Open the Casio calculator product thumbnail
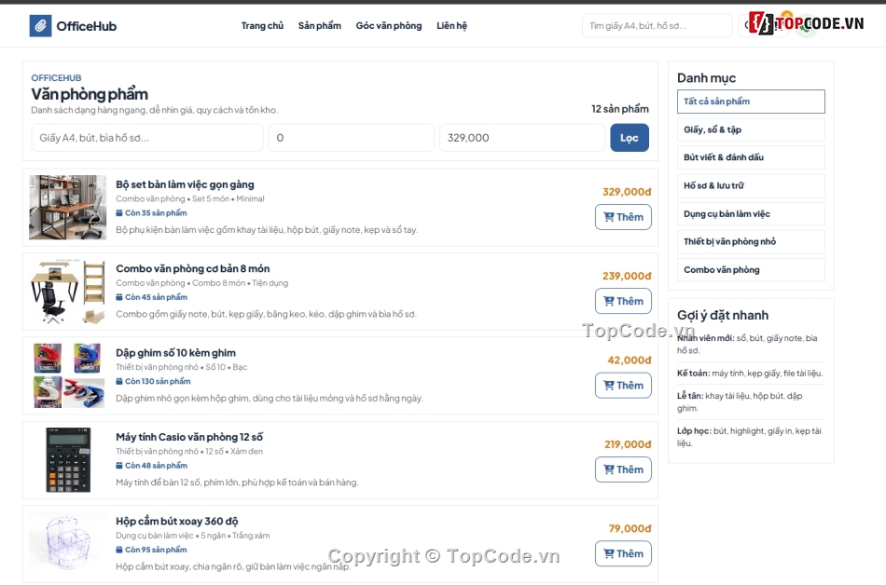Image resolution: width=886 pixels, height=585 pixels. pyautogui.click(x=68, y=460)
